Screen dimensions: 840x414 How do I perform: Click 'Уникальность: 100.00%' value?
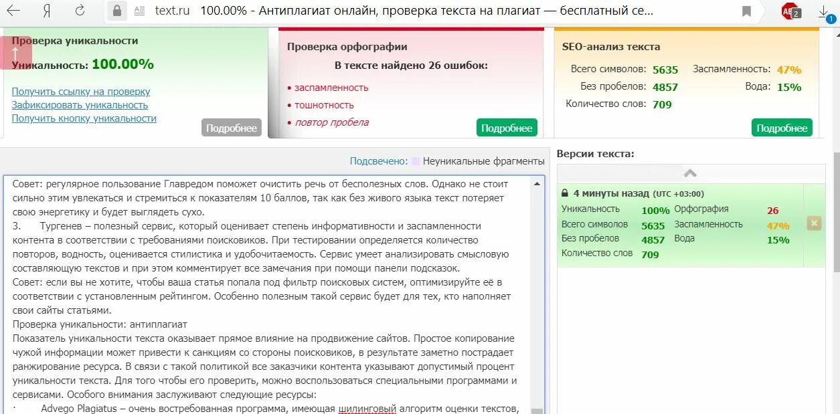[122, 64]
